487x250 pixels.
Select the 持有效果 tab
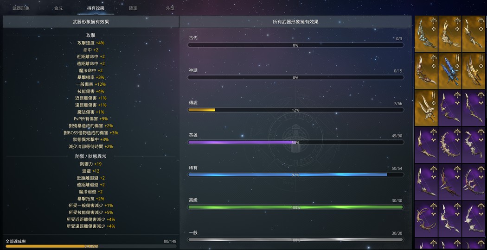point(96,8)
